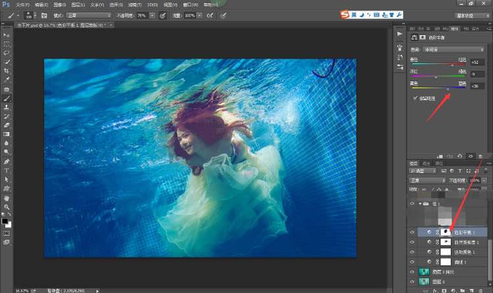Viewport: 493px width, 293px height.
Task: Select the Move tool
Action: click(7, 34)
